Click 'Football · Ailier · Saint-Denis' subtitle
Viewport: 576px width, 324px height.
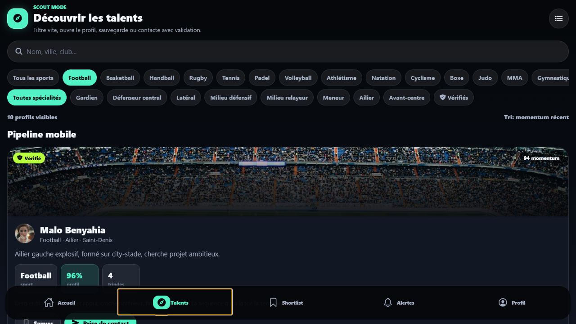(x=76, y=240)
